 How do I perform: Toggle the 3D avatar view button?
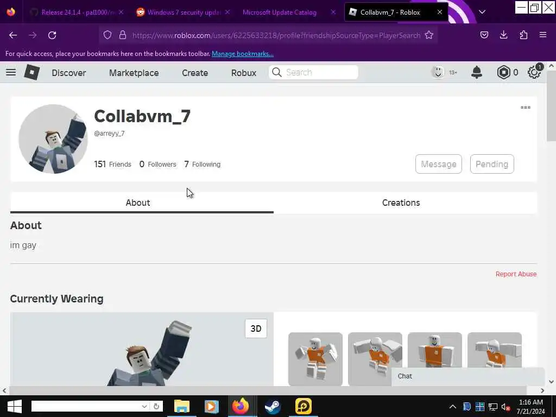pyautogui.click(x=256, y=328)
